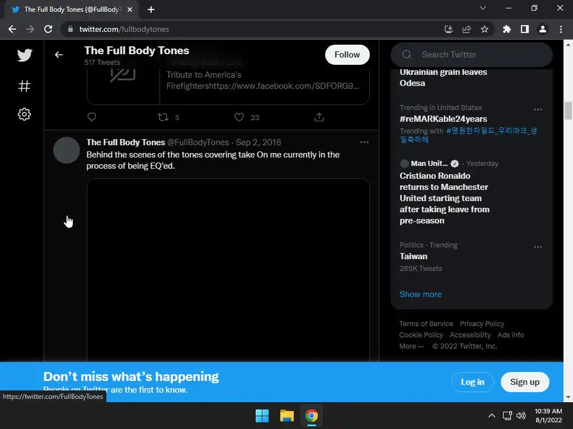Open a new browser tab
The height and width of the screenshot is (429, 573).
click(x=151, y=10)
